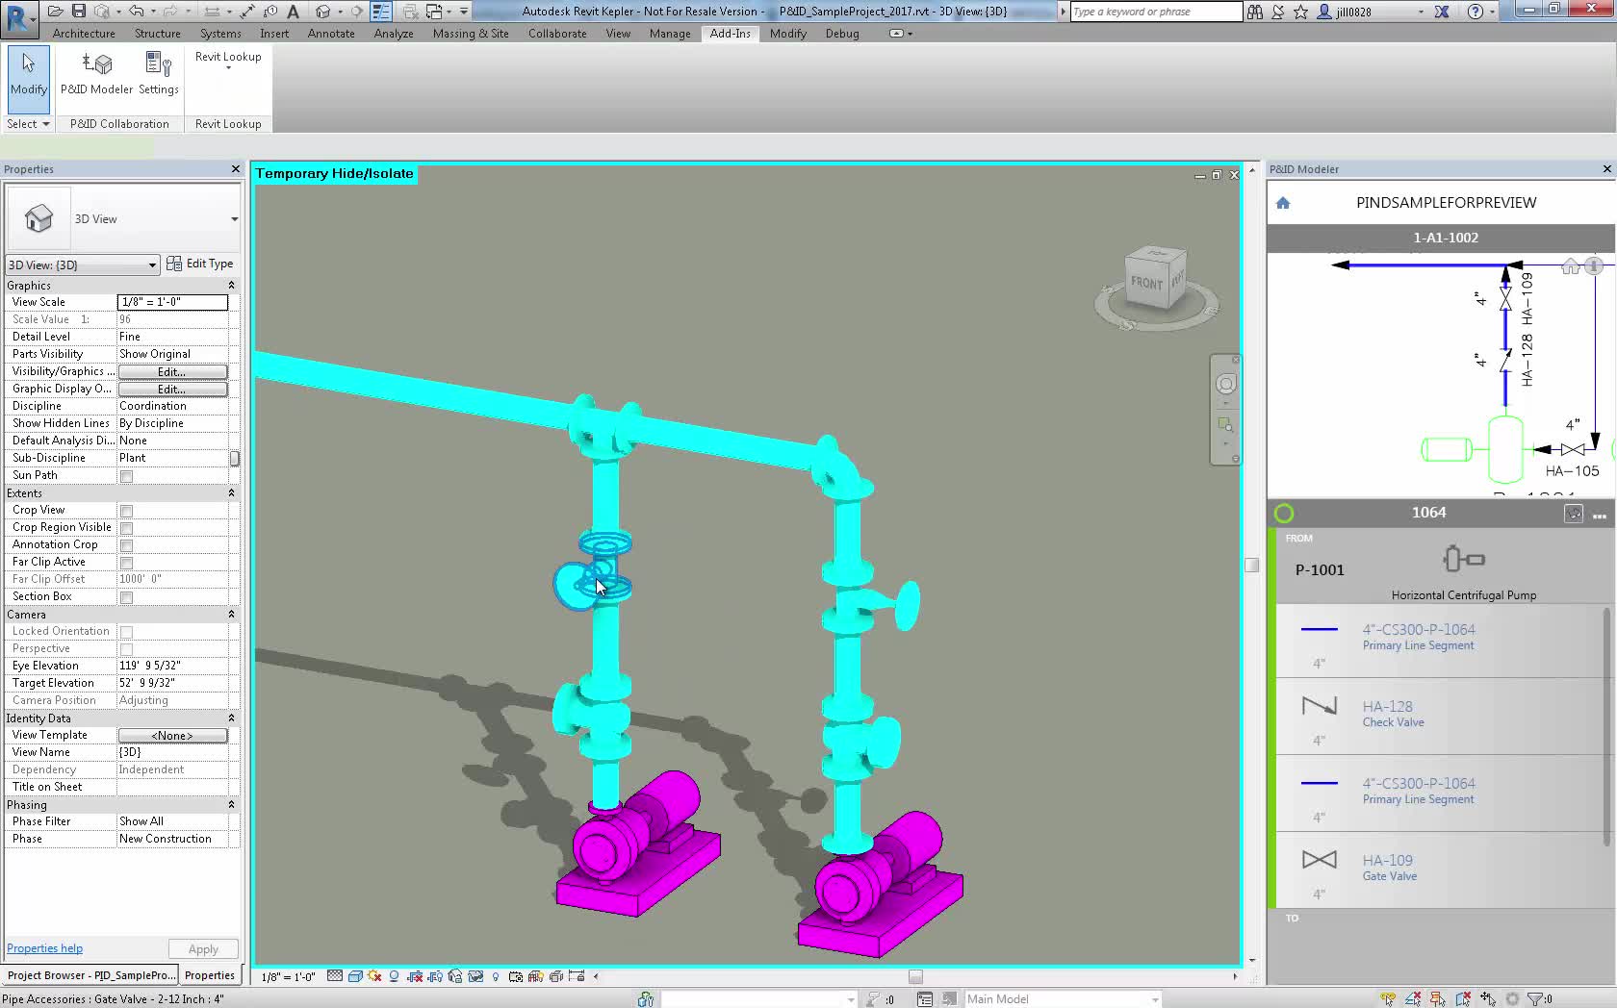Open the 3D View type selector dropdown
This screenshot has height=1008, width=1617.
pos(152,265)
